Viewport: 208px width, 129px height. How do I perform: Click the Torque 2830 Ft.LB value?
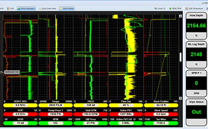(55, 105)
